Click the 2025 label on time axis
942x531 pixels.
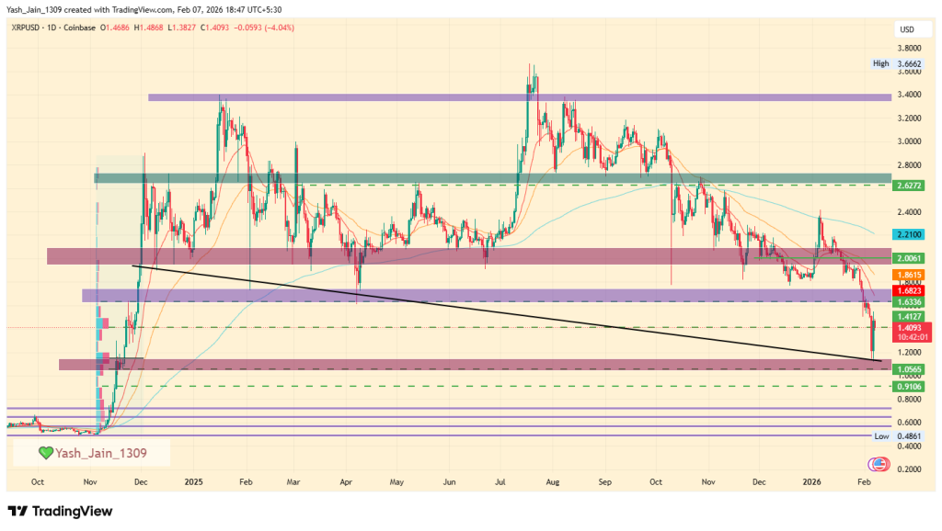[192, 480]
